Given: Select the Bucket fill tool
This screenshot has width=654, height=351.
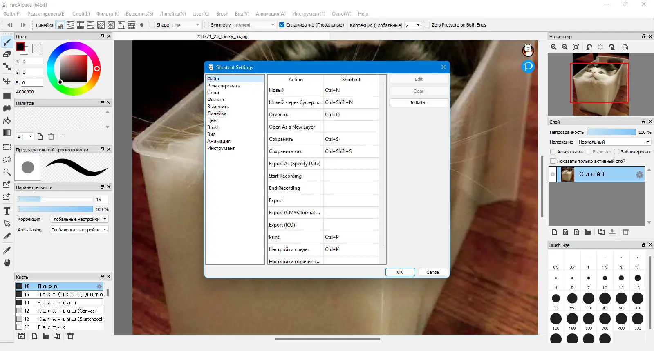Looking at the screenshot, I should [7, 120].
